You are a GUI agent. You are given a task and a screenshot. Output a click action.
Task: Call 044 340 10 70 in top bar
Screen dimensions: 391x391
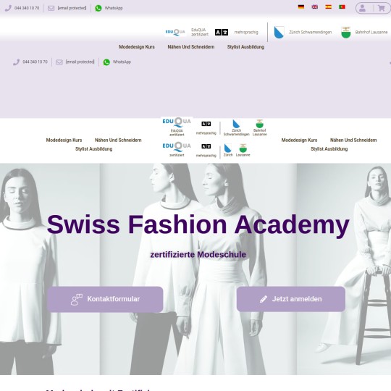[27, 8]
